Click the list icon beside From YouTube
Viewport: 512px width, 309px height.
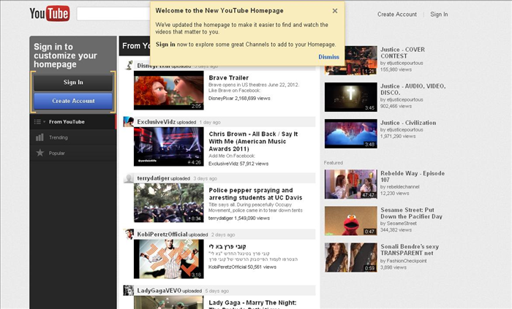(37, 122)
